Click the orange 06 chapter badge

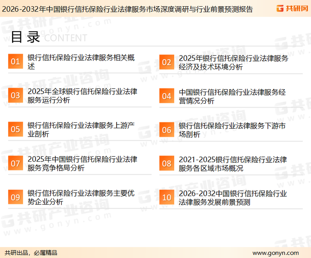167,130
